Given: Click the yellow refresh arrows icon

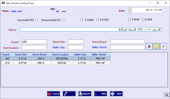Looking at the screenshot, I should (156, 46).
